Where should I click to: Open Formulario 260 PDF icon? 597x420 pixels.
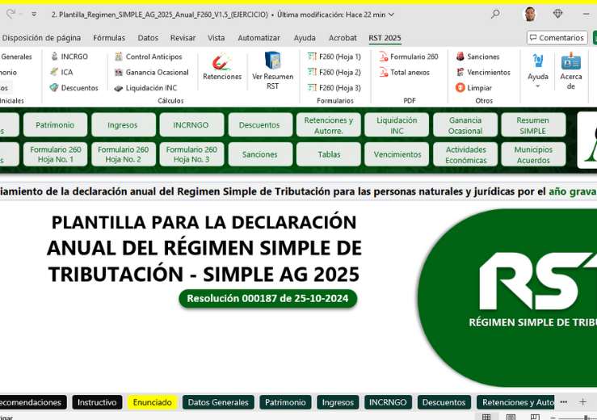pyautogui.click(x=384, y=57)
